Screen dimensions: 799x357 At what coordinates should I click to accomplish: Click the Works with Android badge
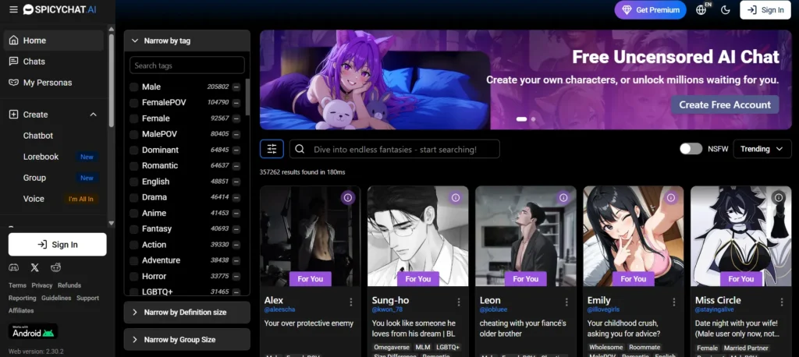33,331
